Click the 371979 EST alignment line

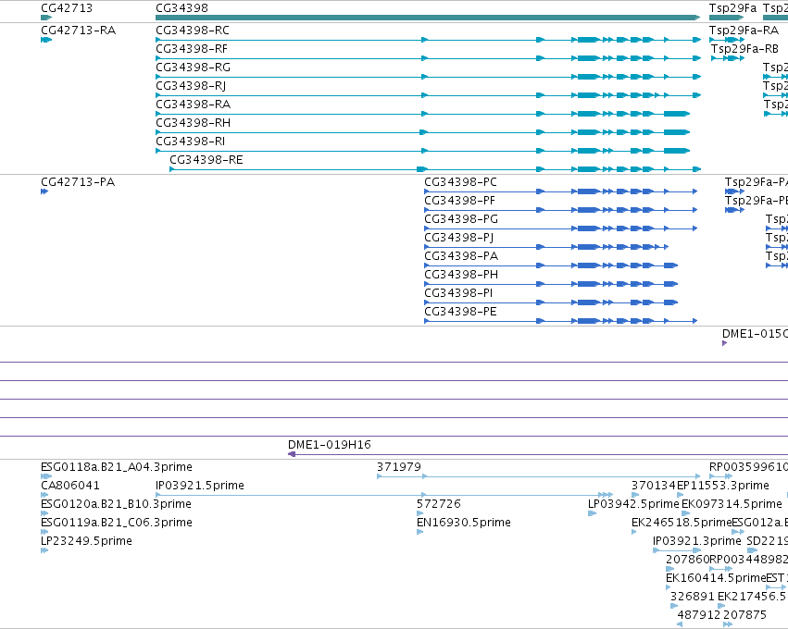click(539, 476)
